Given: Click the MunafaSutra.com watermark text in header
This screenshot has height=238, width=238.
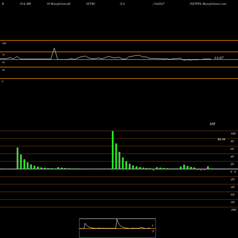Looking at the screenshot, I should (x=214, y=4).
